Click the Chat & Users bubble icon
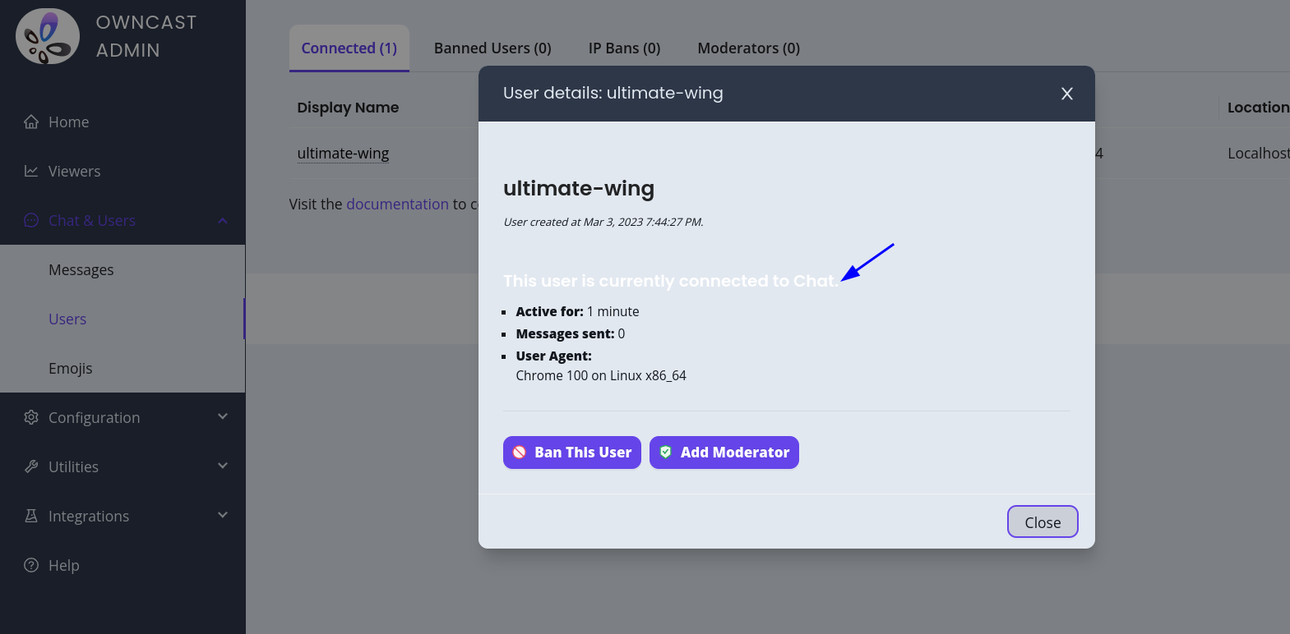Image resolution: width=1290 pixels, height=634 pixels. click(x=31, y=220)
